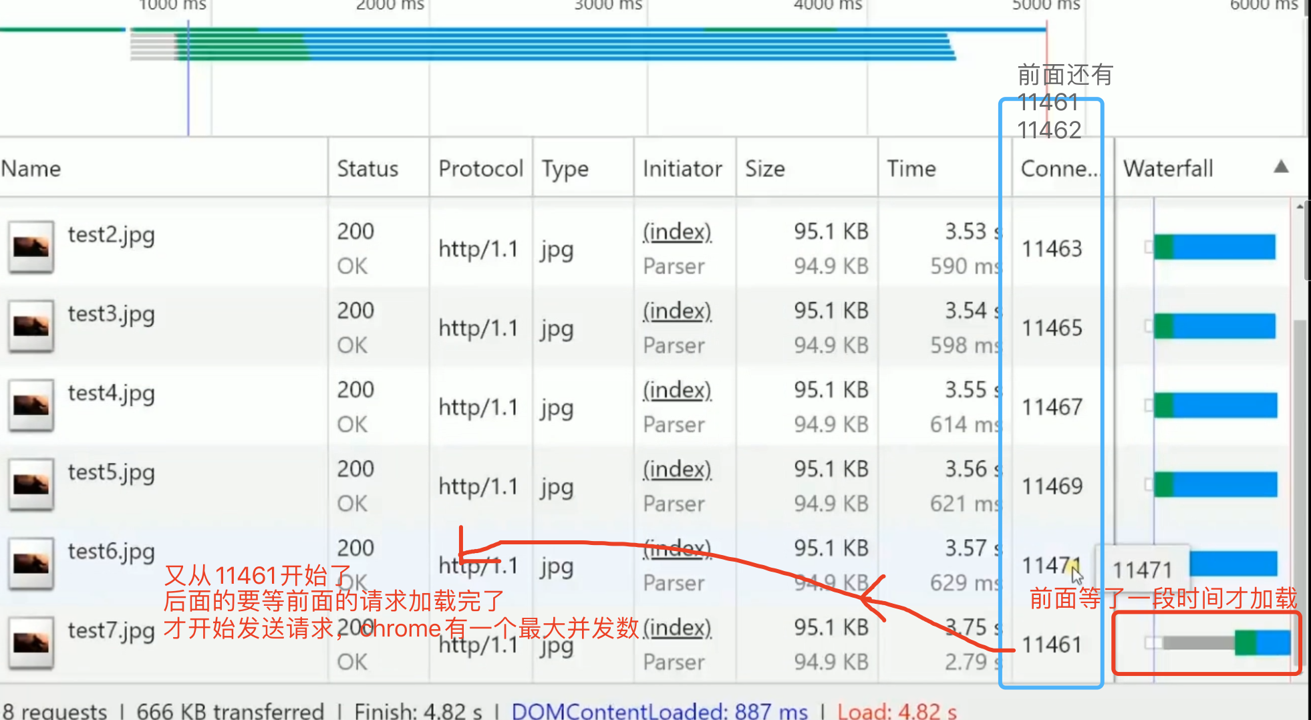This screenshot has width=1311, height=720.
Task: Click the vertical scrollbar of request list
Action: click(1299, 441)
